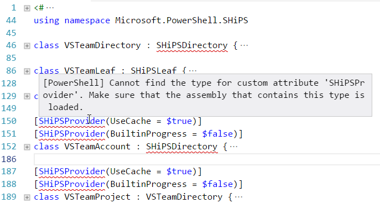Click Microsoft.PowerShell.SHiPS namespace text
This screenshot has height=203, width=380.
click(181, 20)
